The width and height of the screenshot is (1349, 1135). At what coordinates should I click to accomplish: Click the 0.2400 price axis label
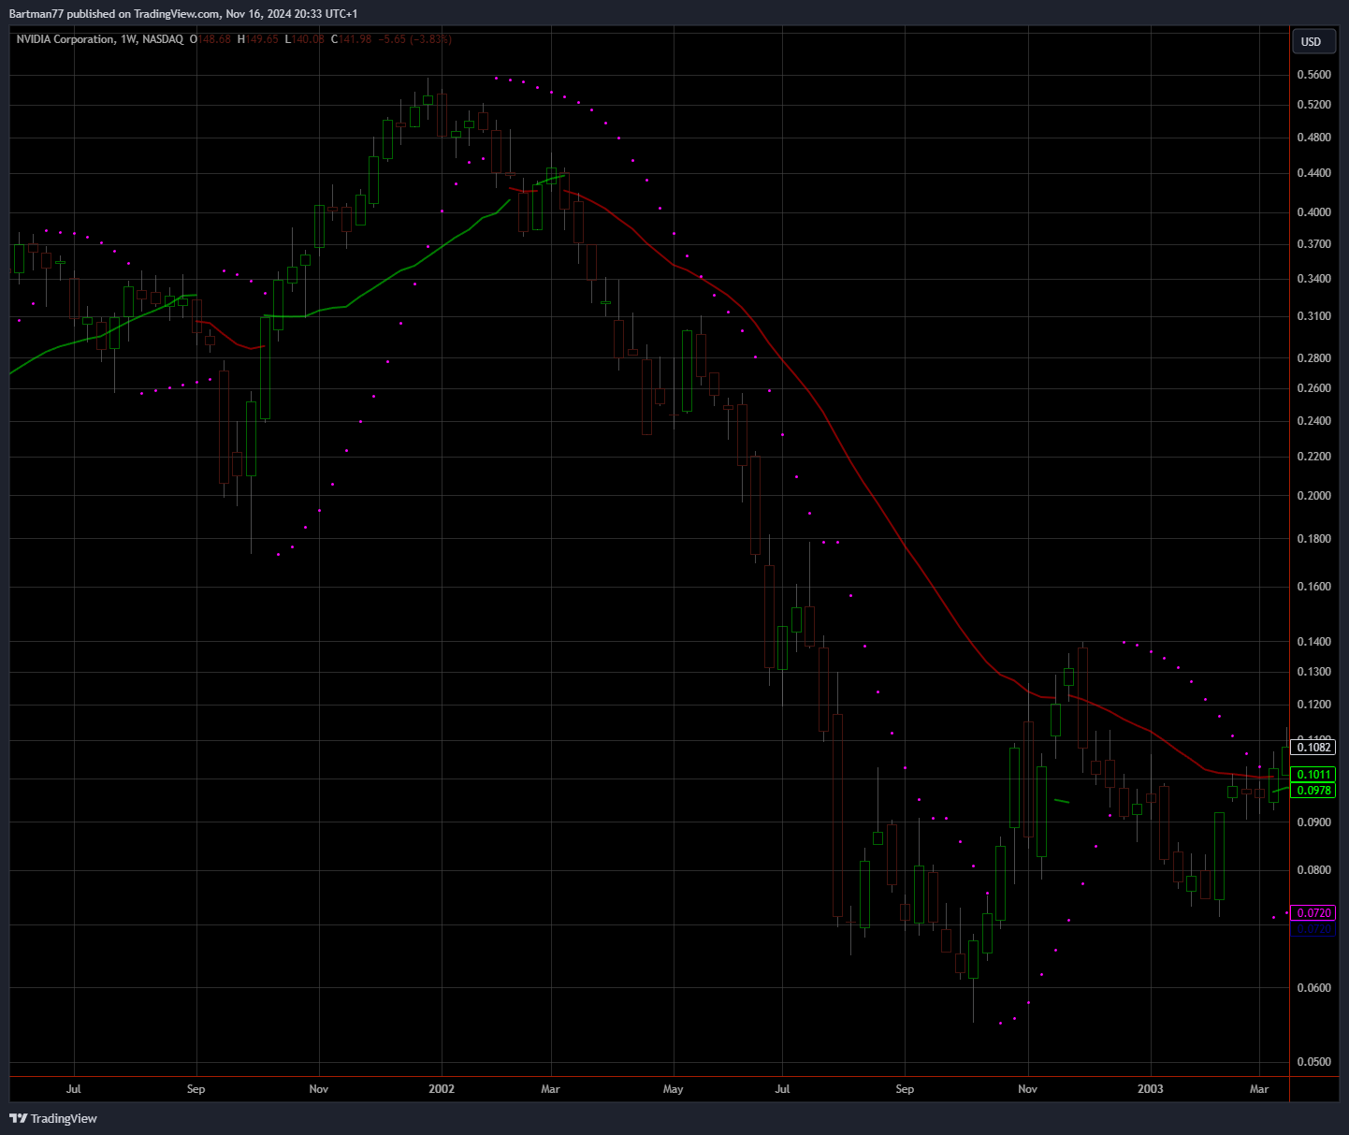(x=1314, y=421)
